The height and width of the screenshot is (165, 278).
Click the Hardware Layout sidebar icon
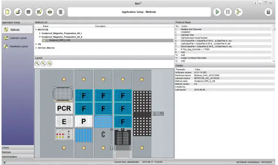(6, 46)
